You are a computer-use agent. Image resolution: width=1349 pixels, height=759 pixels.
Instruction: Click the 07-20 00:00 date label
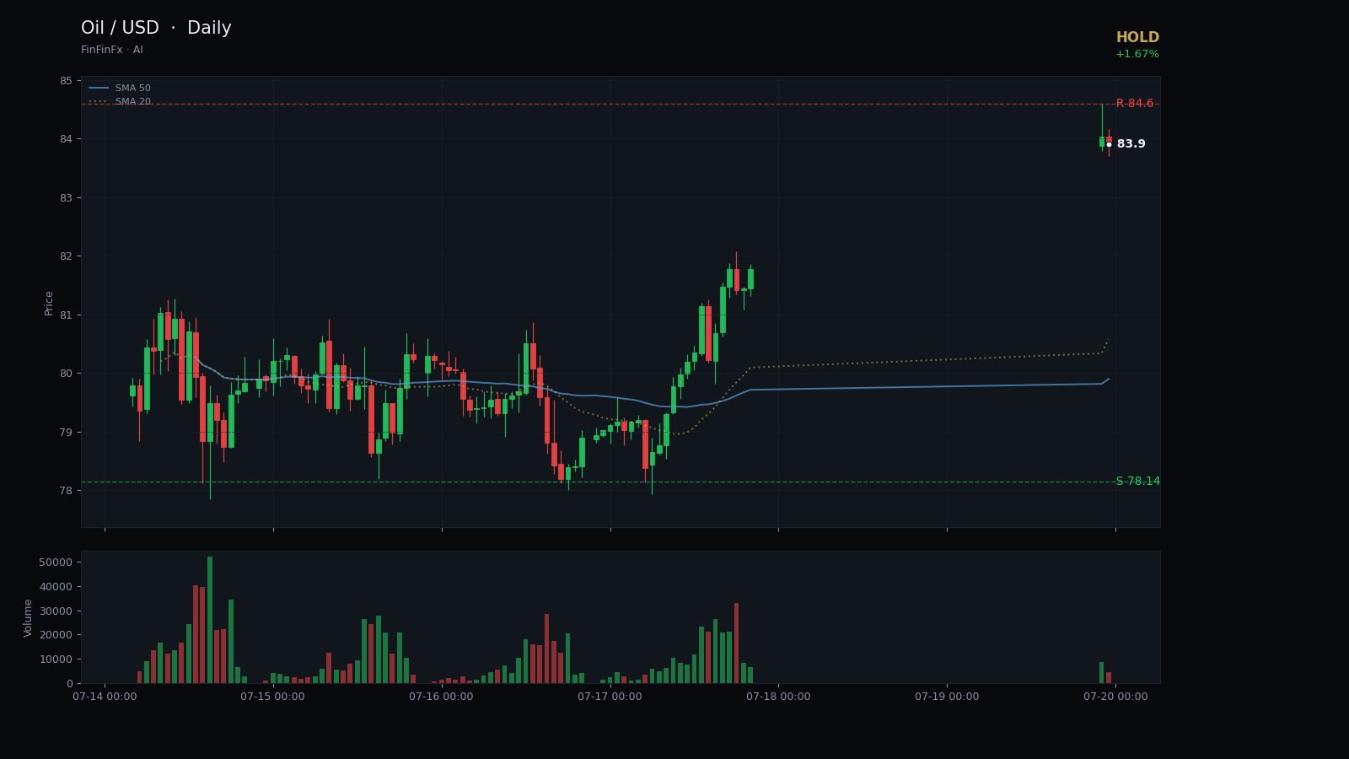(x=1115, y=697)
